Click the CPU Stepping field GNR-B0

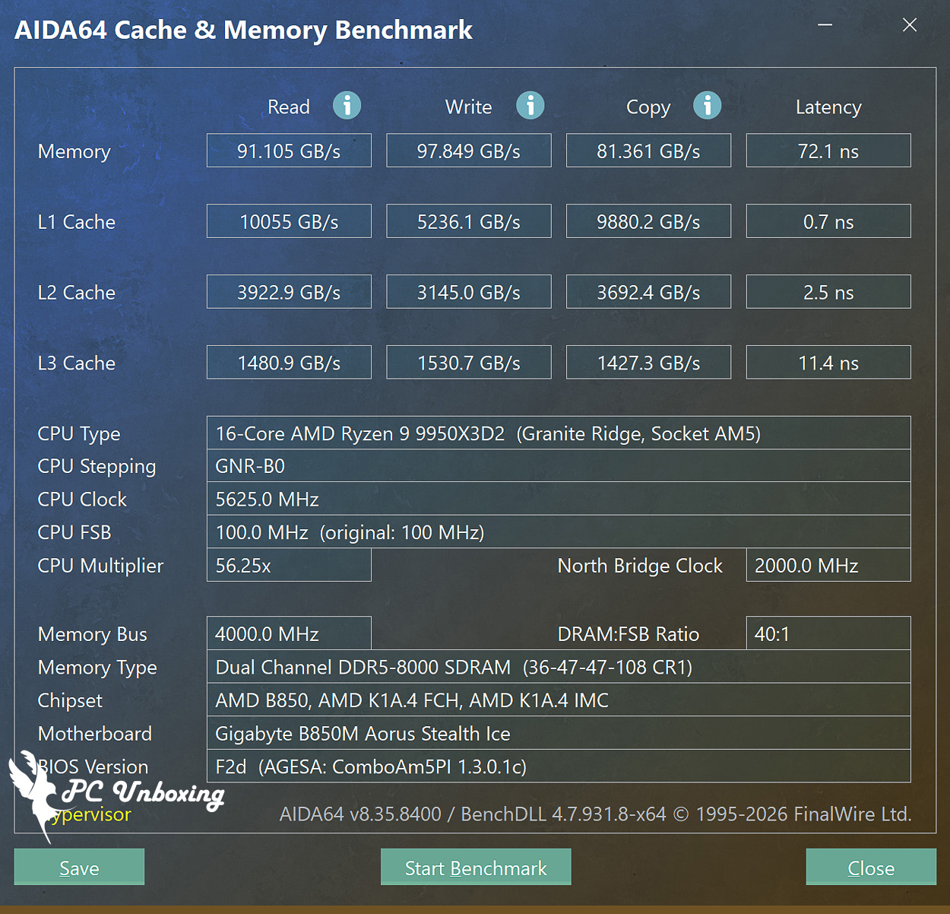point(559,465)
